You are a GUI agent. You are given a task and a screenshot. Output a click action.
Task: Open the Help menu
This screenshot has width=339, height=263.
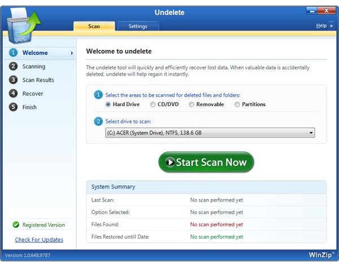click(x=321, y=26)
